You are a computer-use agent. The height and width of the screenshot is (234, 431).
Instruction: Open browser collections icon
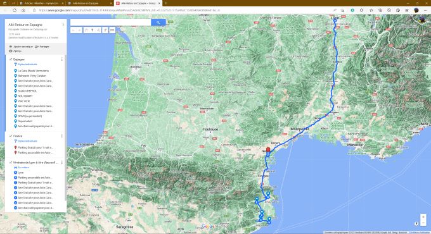click(380, 10)
